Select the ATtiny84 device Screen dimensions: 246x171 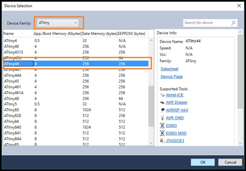click(x=76, y=122)
